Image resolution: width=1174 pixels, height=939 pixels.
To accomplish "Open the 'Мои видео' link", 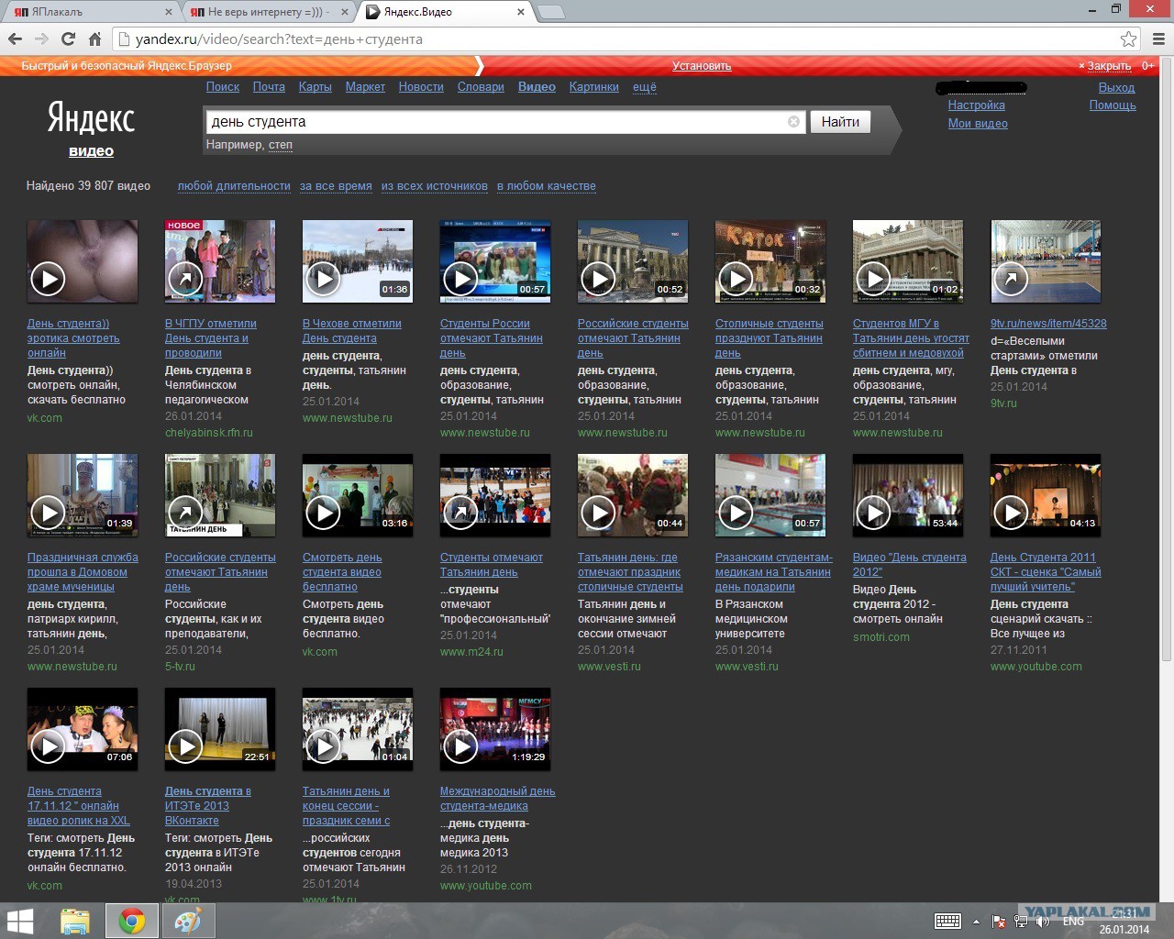I will point(978,124).
